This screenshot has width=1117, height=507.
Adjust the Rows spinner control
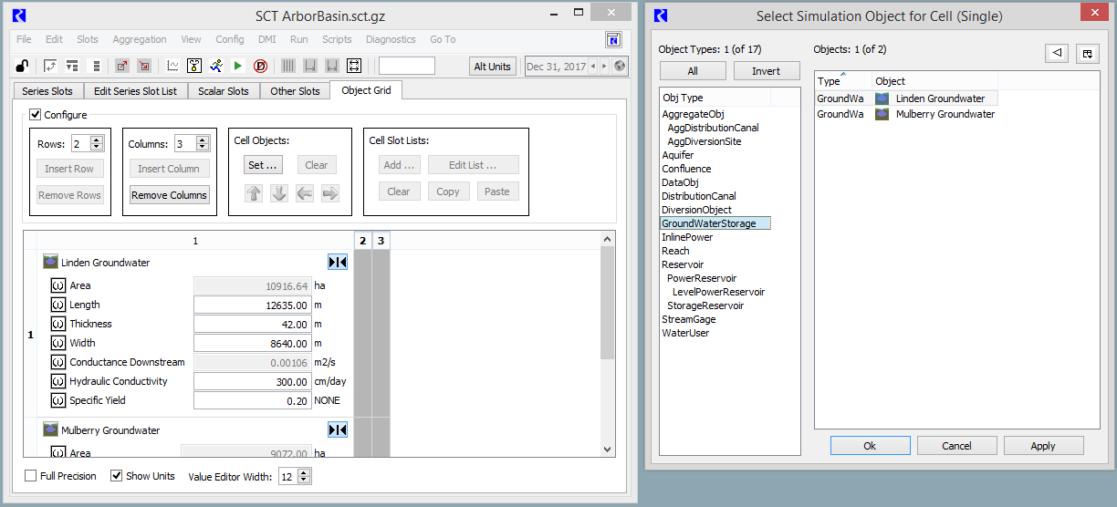pyautogui.click(x=98, y=144)
